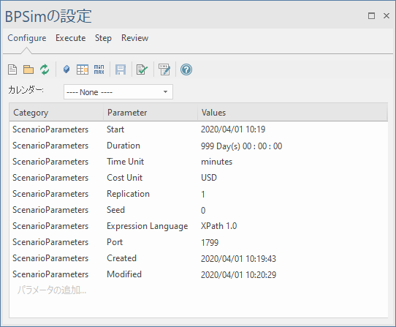The width and height of the screenshot is (396, 327).
Task: Switch to the Review tab
Action: pyautogui.click(x=135, y=38)
